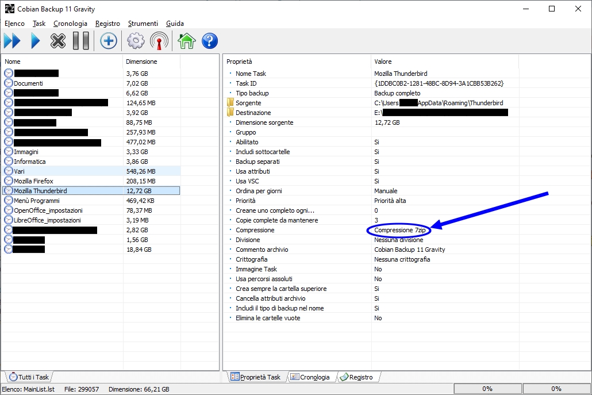Click the Copie complete da mantenere row
Viewport: 592px width, 395px height.
coord(276,220)
